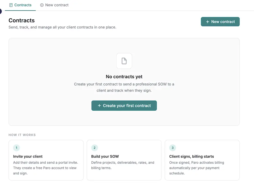The width and height of the screenshot is (254, 187).
Task: Click the dark circular element on the left edge
Action: [1, 11]
